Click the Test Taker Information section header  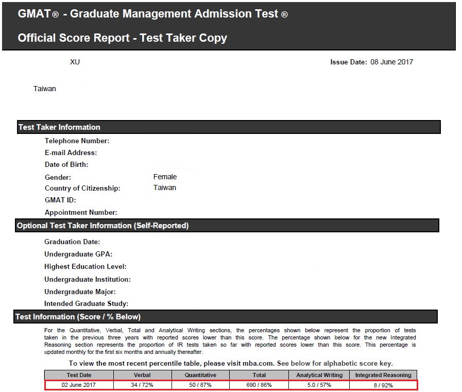coord(229,127)
